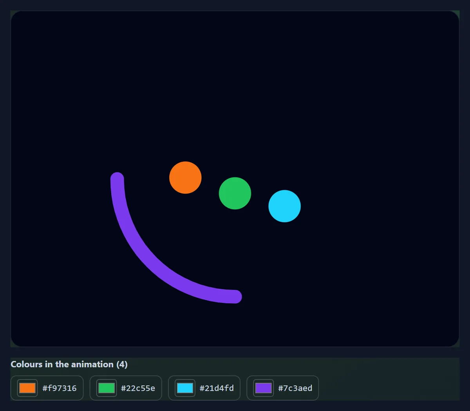The height and width of the screenshot is (411, 470).
Task: Click the #22c55e hex label
Action: click(138, 388)
